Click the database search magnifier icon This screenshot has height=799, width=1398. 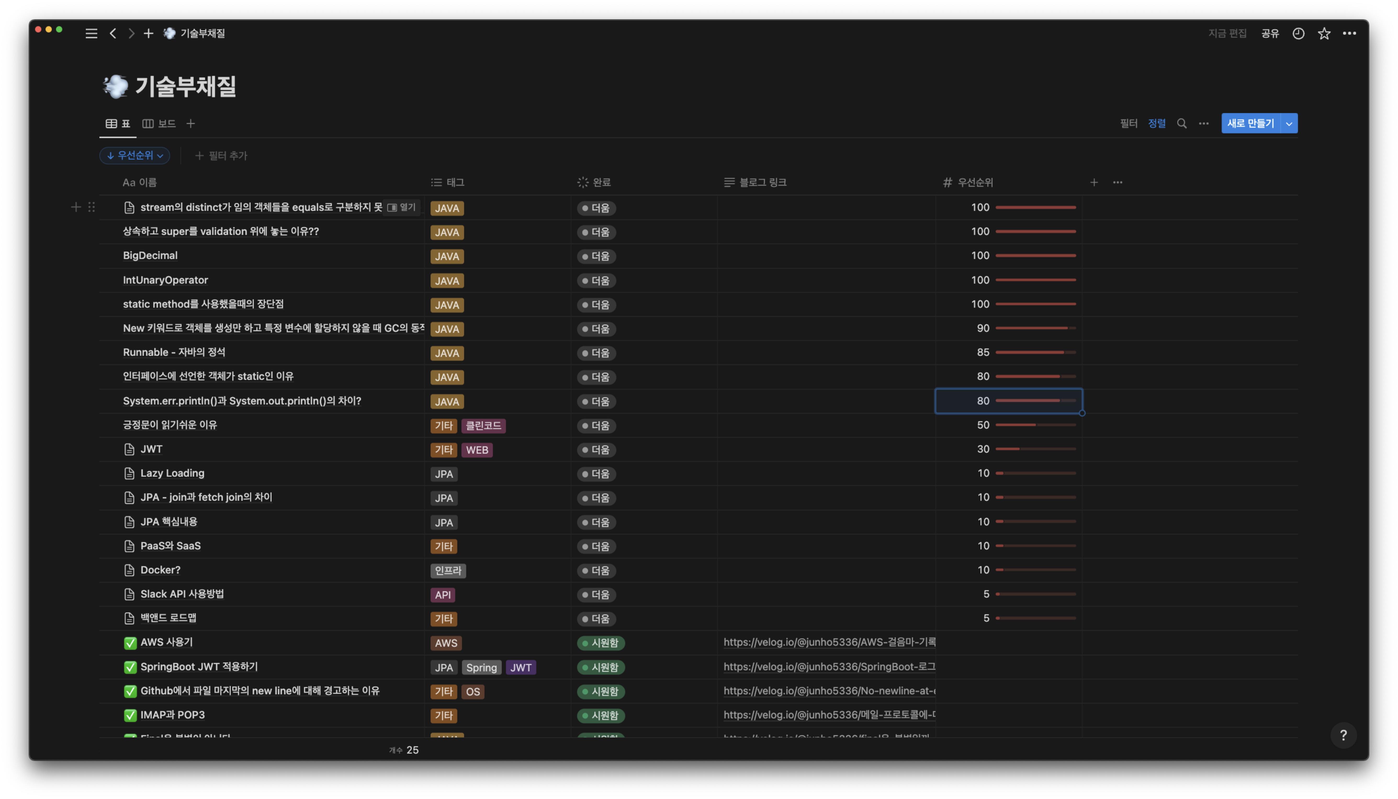[x=1182, y=123]
